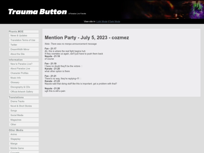204x153 pixels.
Task: Open the Trauma Button site title
Action: [x=37, y=12]
